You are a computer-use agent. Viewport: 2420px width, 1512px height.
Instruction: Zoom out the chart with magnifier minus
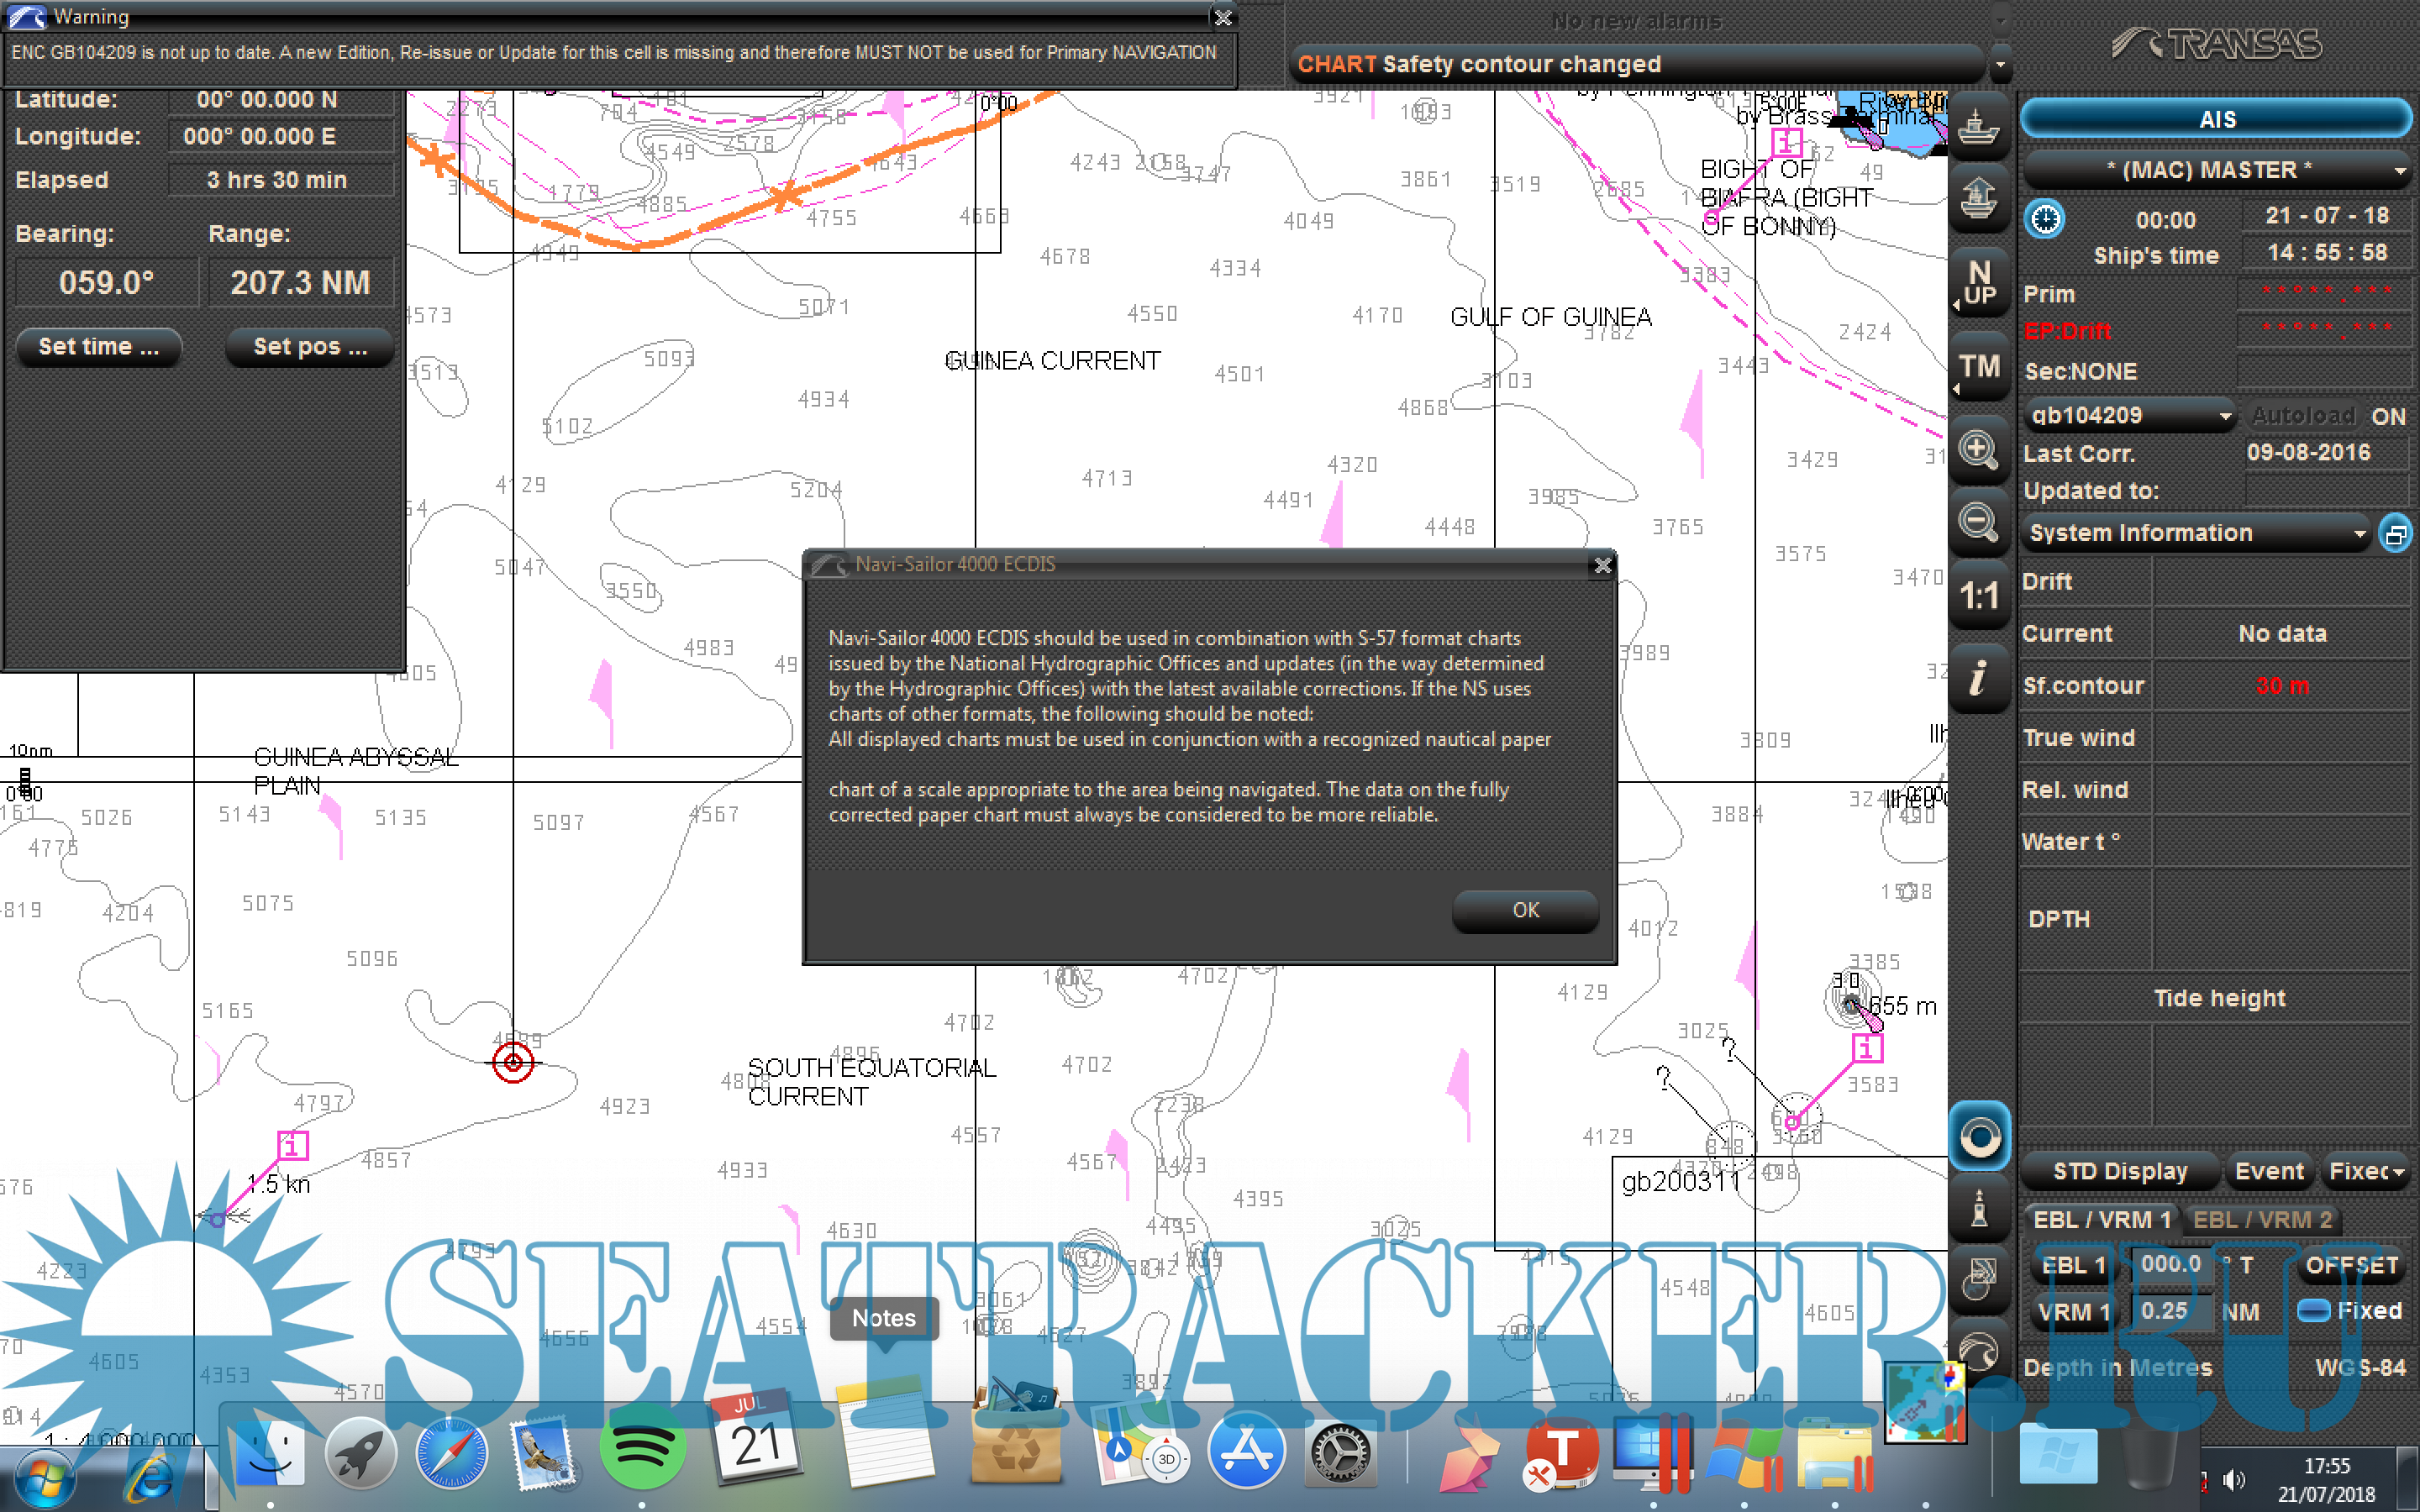1978,522
